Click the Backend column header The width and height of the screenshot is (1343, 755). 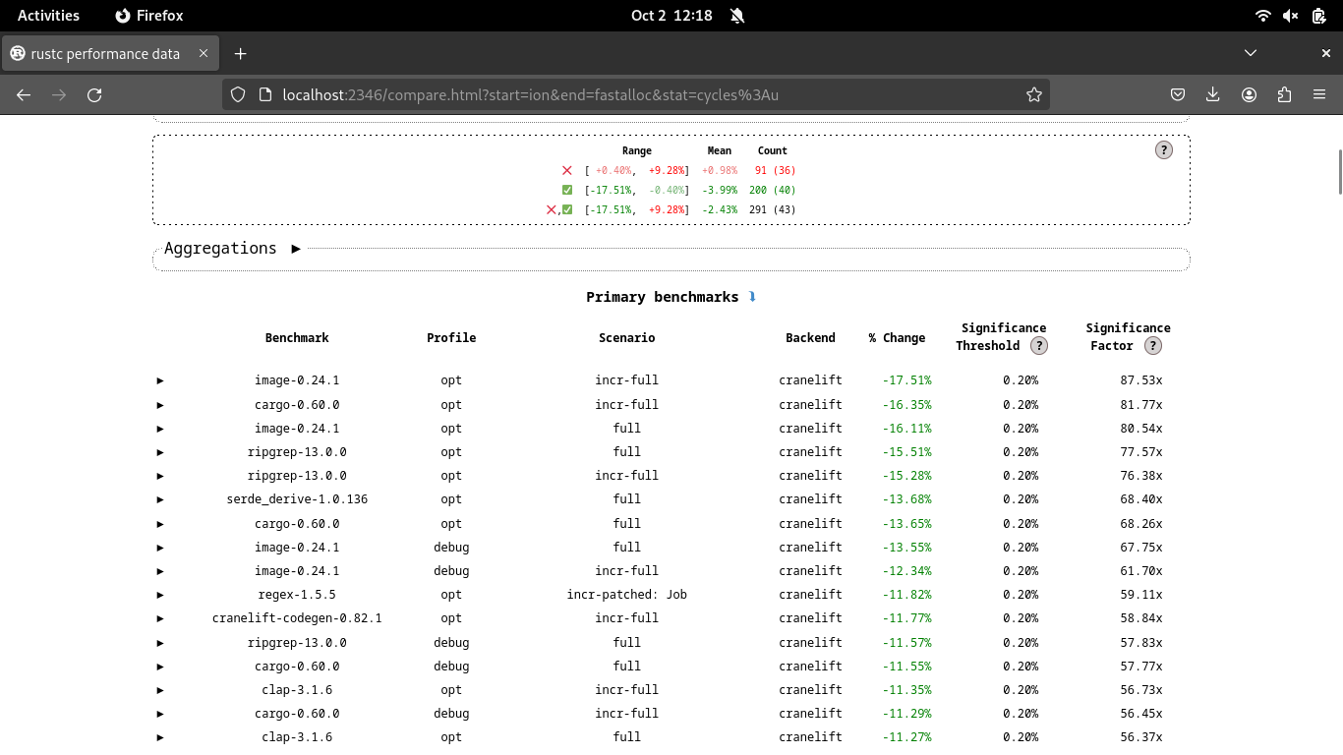pos(810,337)
